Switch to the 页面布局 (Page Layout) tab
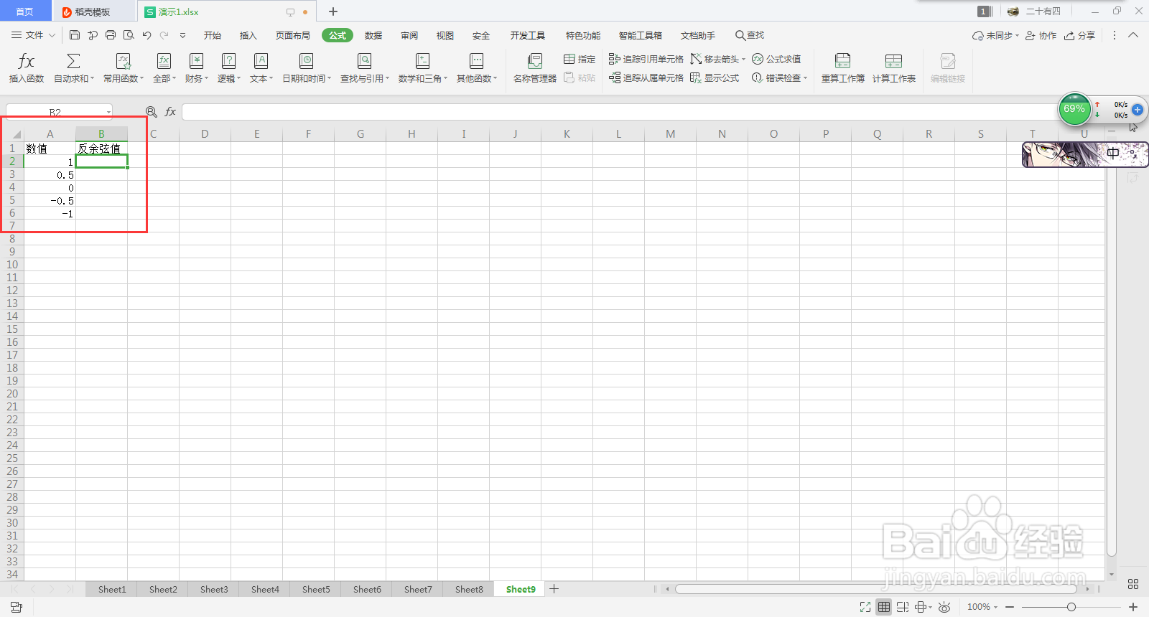 coord(293,35)
